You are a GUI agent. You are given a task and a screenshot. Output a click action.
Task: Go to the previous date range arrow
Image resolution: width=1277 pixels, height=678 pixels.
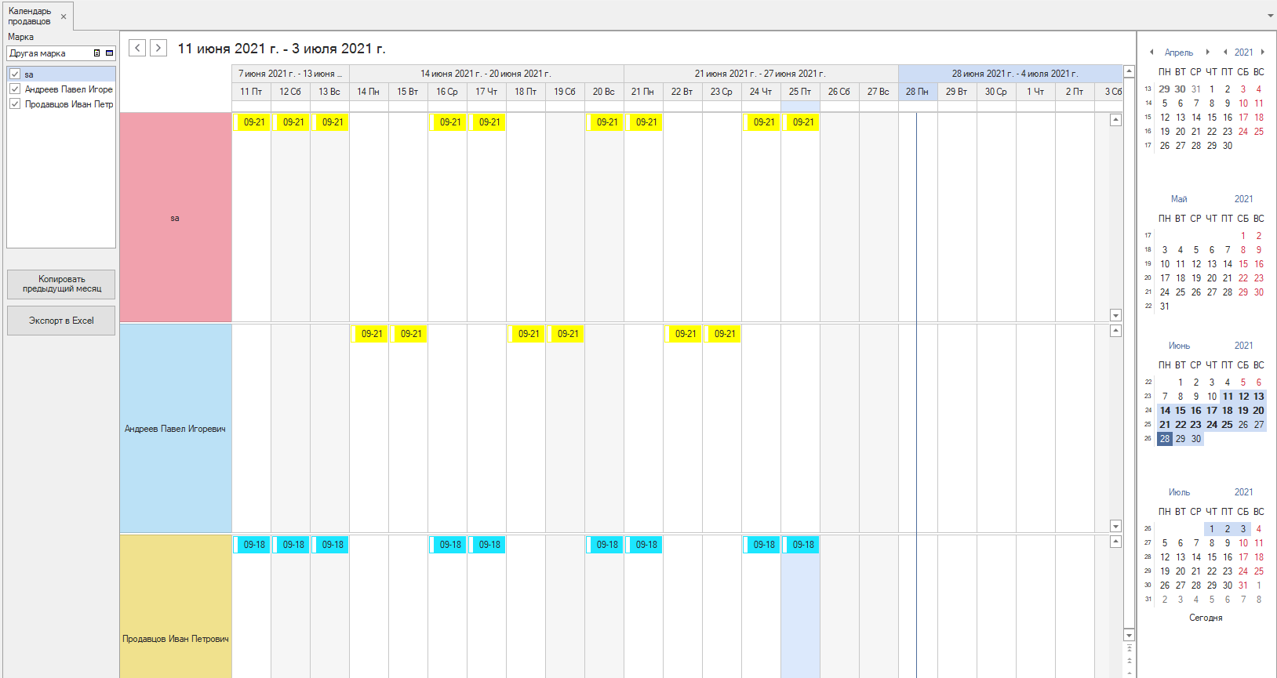(x=137, y=48)
